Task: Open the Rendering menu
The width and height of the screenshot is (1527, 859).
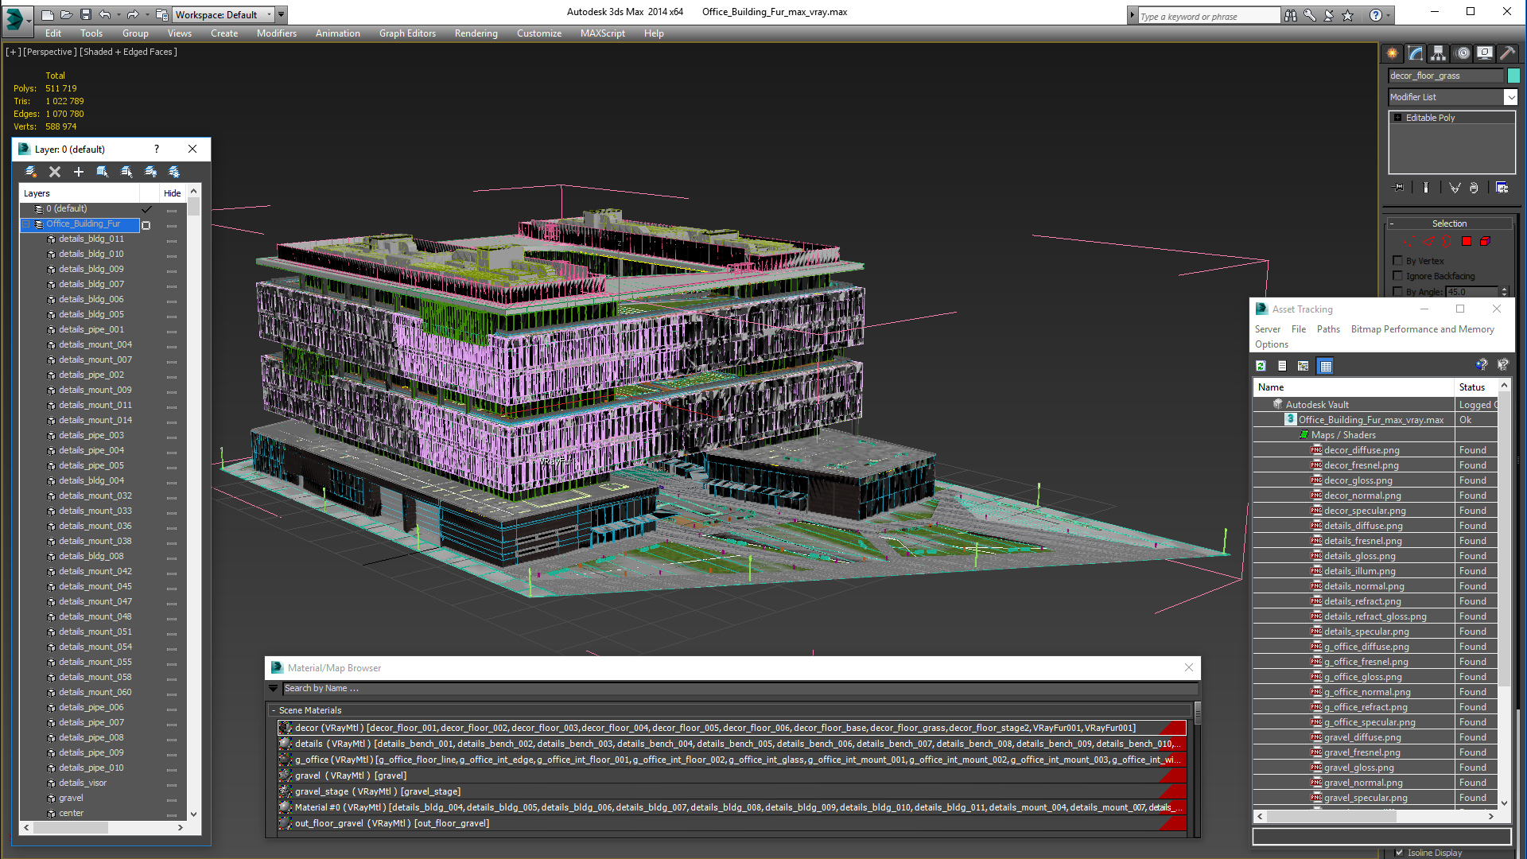Action: pos(476,33)
